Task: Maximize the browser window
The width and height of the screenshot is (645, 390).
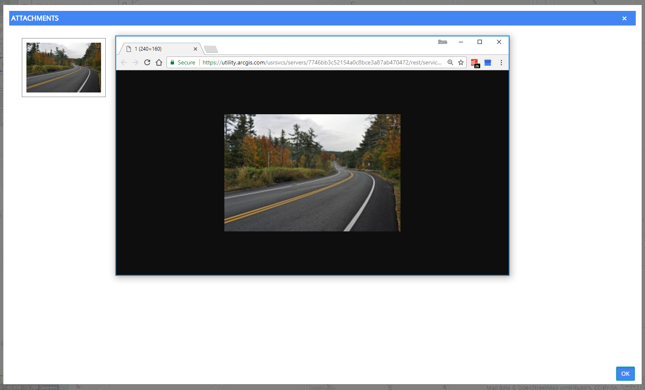Action: click(x=480, y=42)
